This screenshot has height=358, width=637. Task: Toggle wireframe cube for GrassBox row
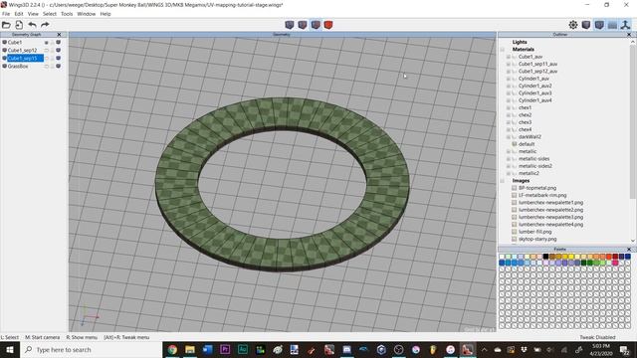click(x=58, y=67)
